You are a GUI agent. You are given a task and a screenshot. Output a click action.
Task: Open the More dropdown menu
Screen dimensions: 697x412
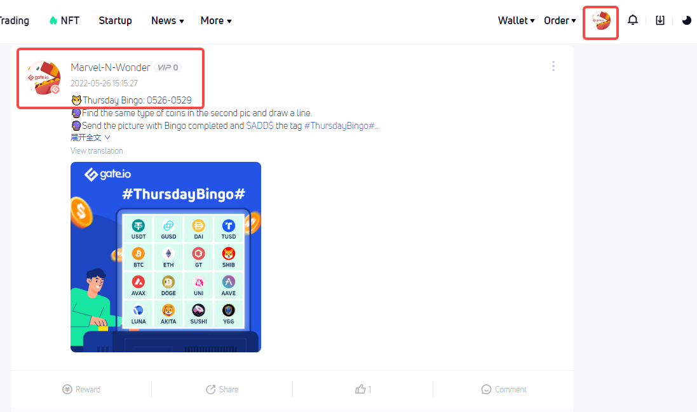216,20
